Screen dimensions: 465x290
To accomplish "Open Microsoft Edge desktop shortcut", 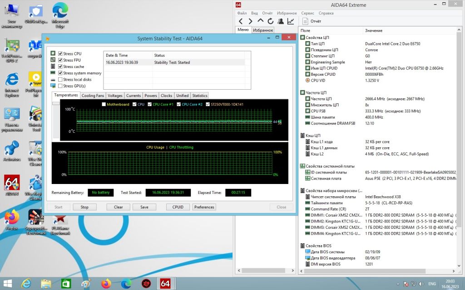I will click(60, 15).
